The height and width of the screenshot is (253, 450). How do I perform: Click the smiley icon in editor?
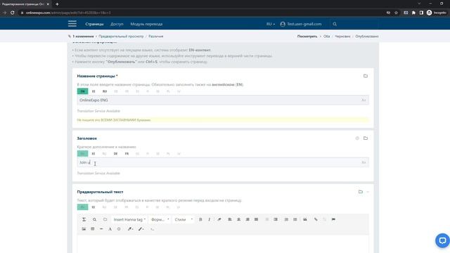119,229
